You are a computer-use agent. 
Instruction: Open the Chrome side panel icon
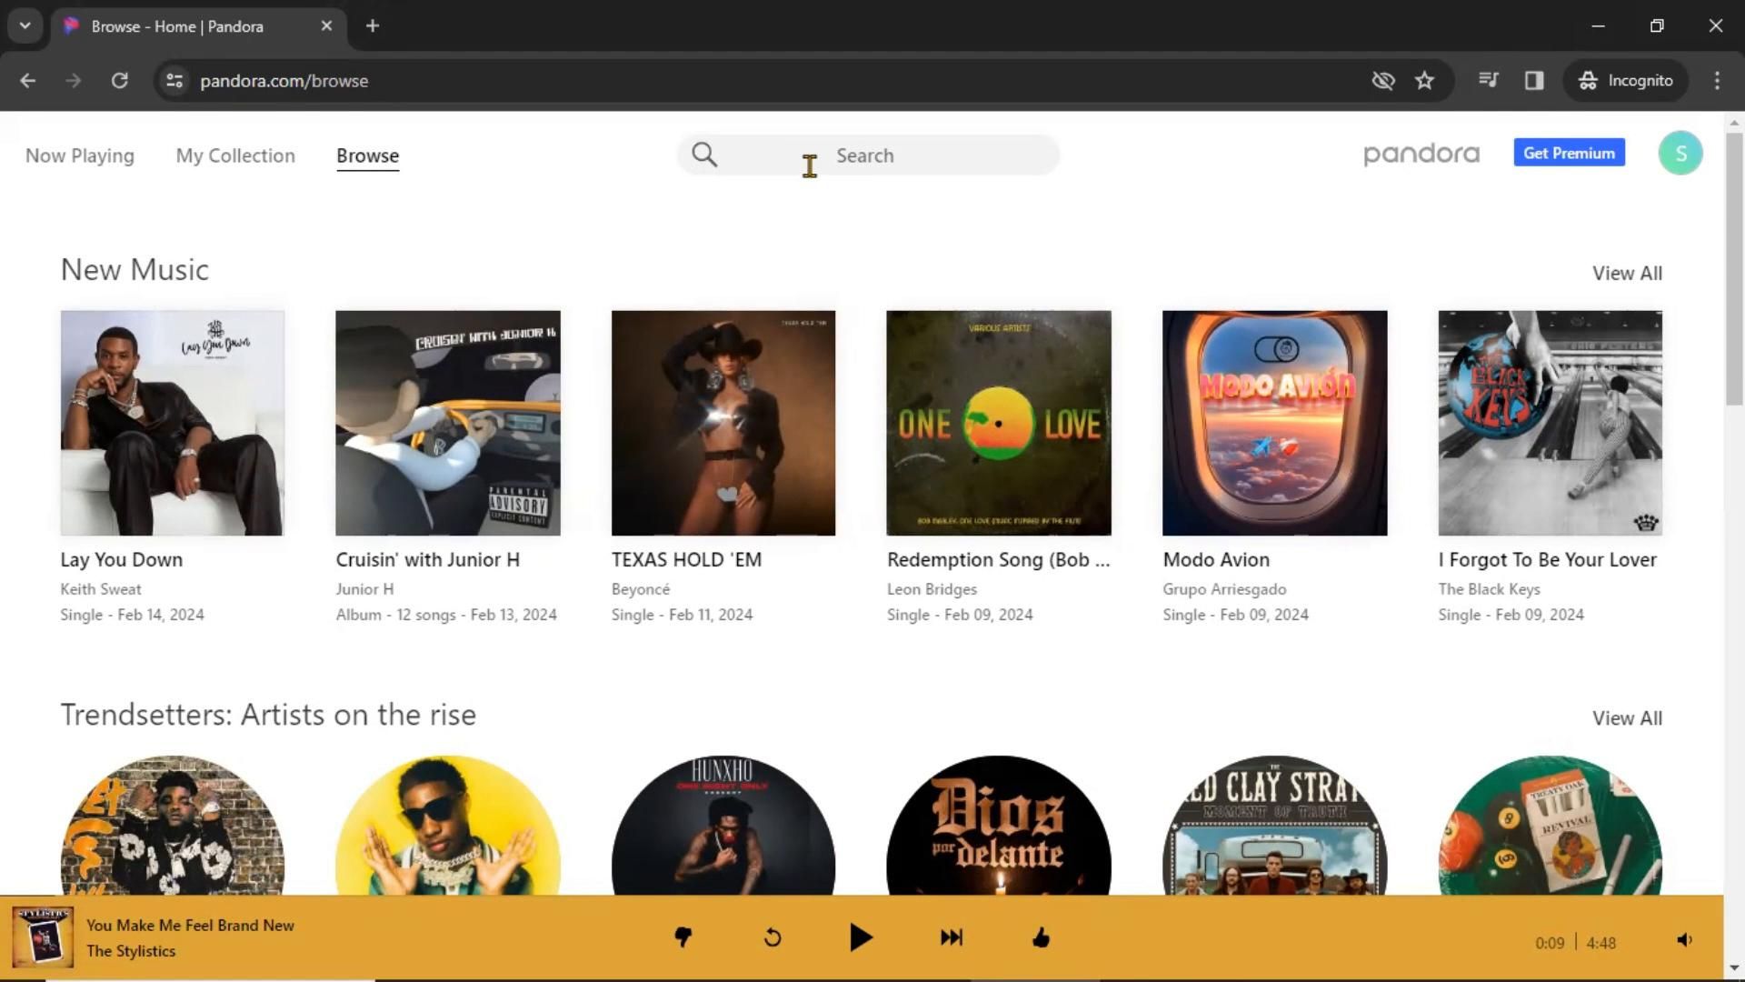pos(1534,81)
